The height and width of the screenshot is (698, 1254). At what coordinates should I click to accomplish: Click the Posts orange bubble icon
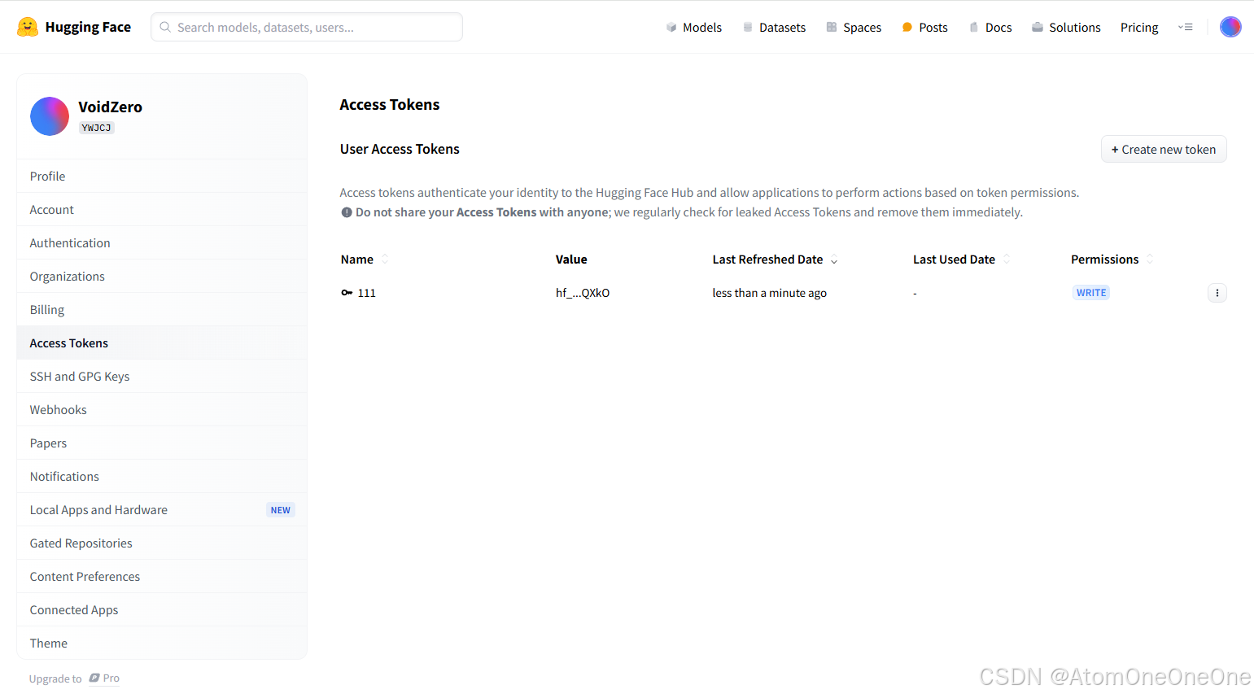[x=907, y=27]
